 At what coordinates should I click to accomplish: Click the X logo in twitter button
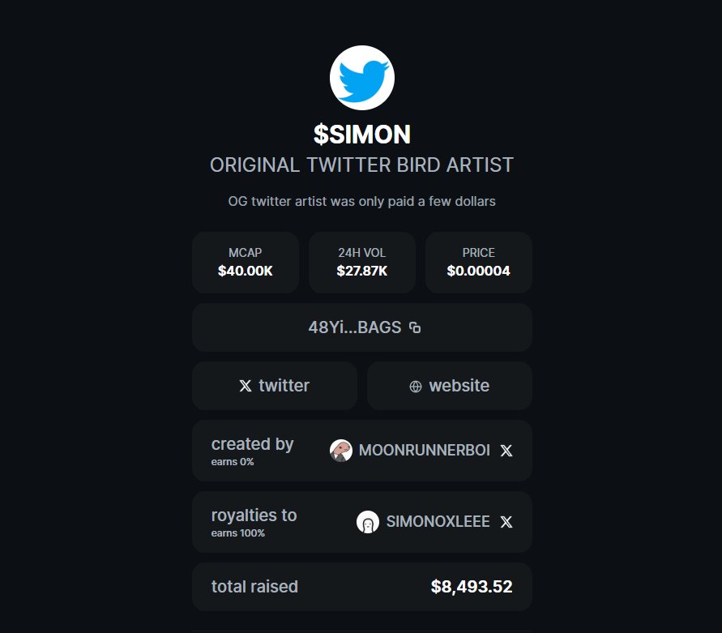(x=246, y=386)
